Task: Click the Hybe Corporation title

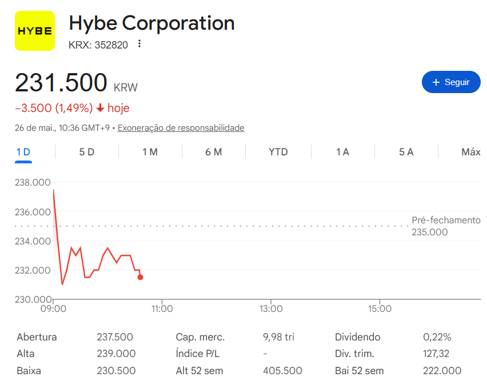Action: click(x=151, y=23)
